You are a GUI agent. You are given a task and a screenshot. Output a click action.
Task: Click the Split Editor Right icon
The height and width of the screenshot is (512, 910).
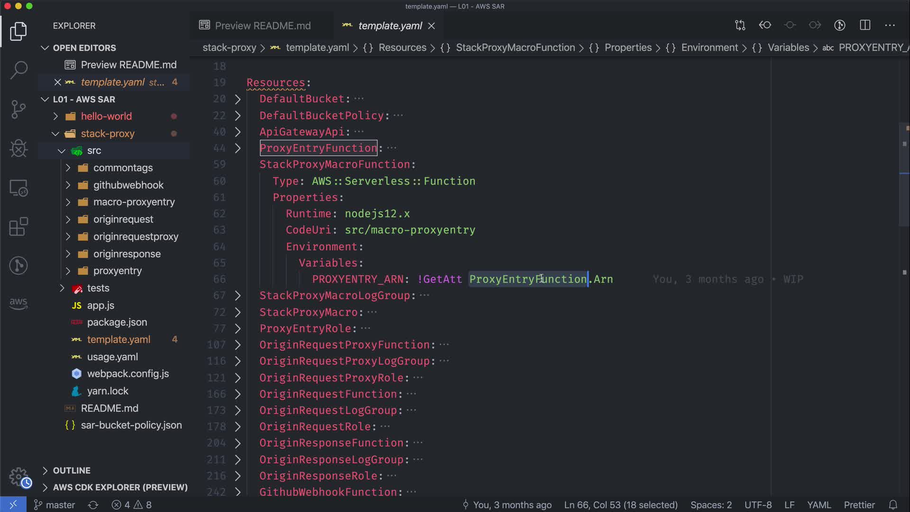pos(865,25)
